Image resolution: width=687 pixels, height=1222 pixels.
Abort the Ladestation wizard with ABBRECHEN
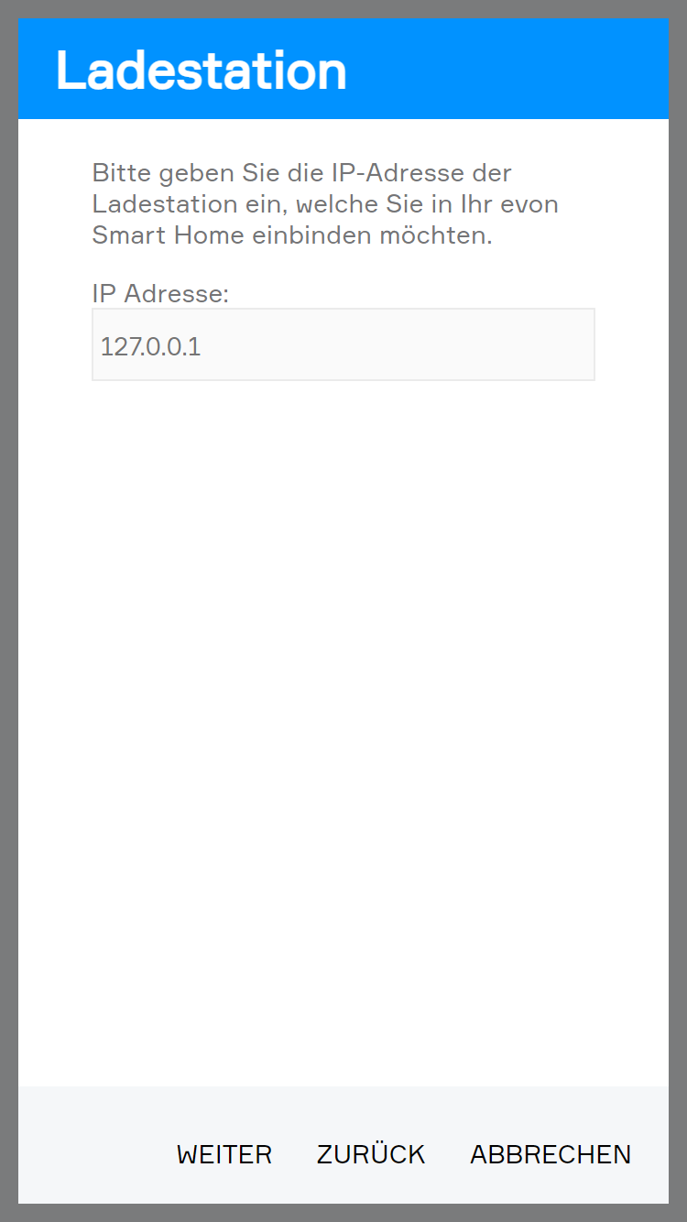tap(551, 1154)
